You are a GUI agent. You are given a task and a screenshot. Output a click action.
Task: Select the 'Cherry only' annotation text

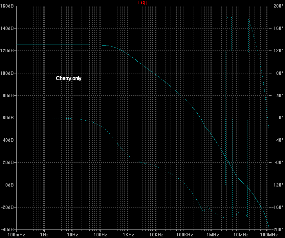(69, 78)
